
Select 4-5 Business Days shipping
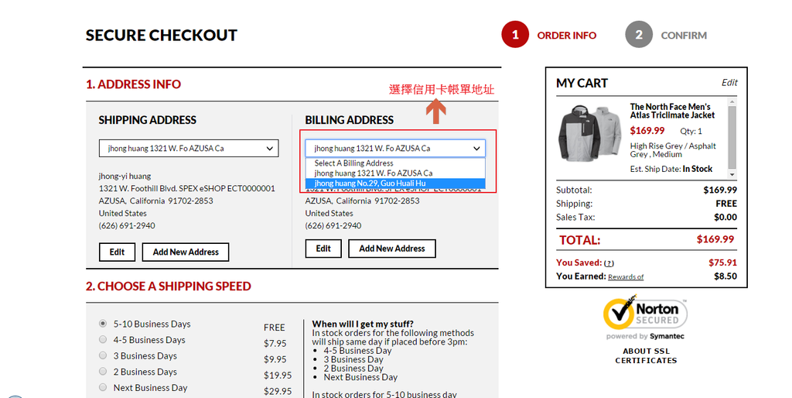[103, 339]
